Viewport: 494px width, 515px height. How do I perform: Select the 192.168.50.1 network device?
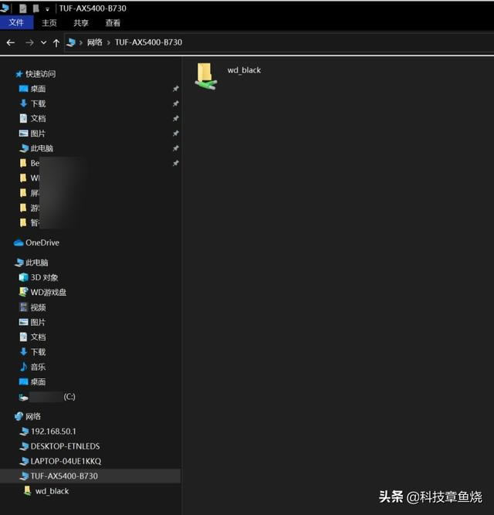pyautogui.click(x=53, y=432)
